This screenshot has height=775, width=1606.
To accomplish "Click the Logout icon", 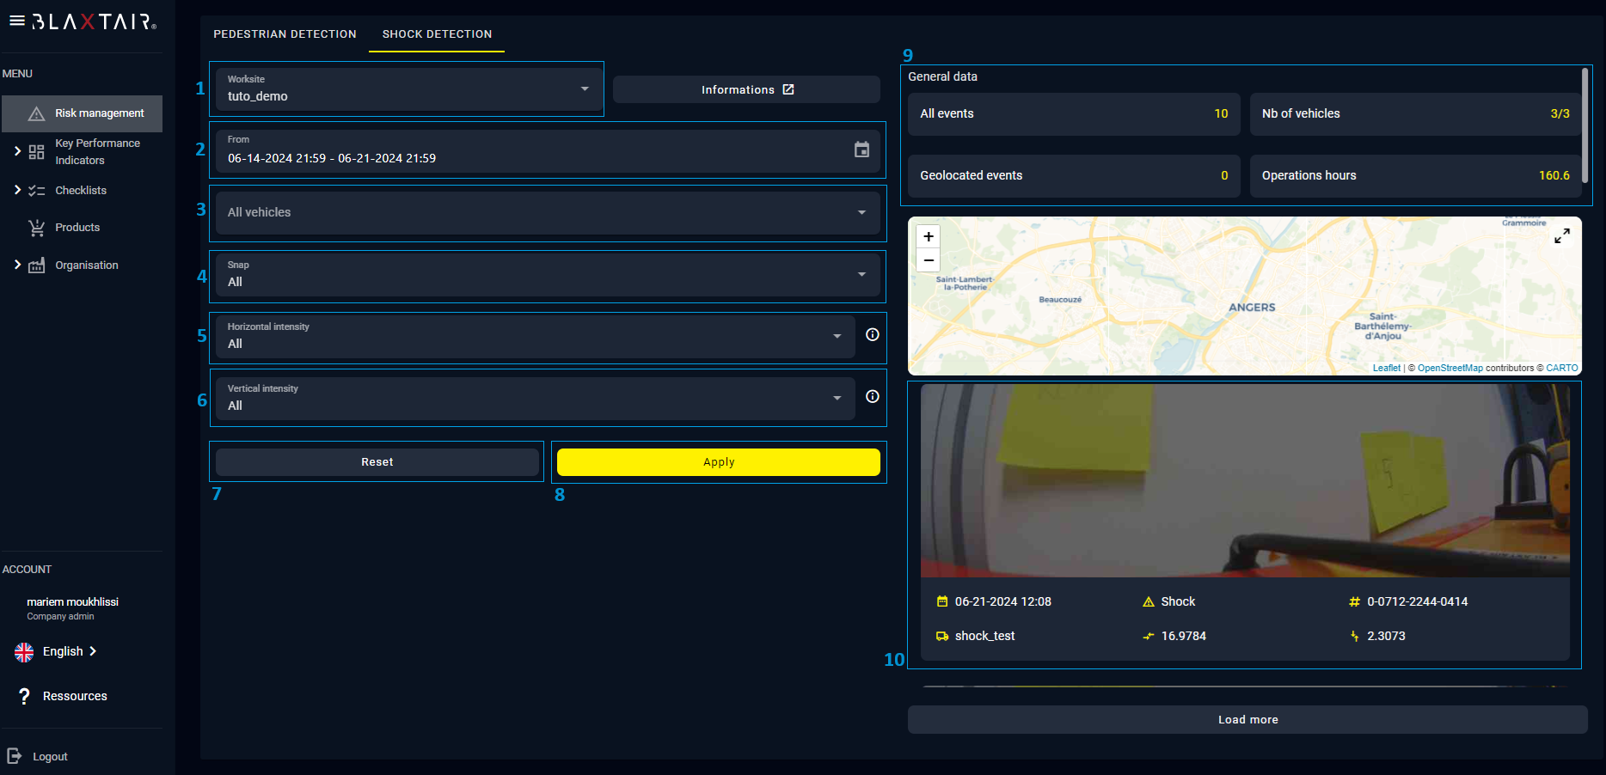I will (x=15, y=756).
